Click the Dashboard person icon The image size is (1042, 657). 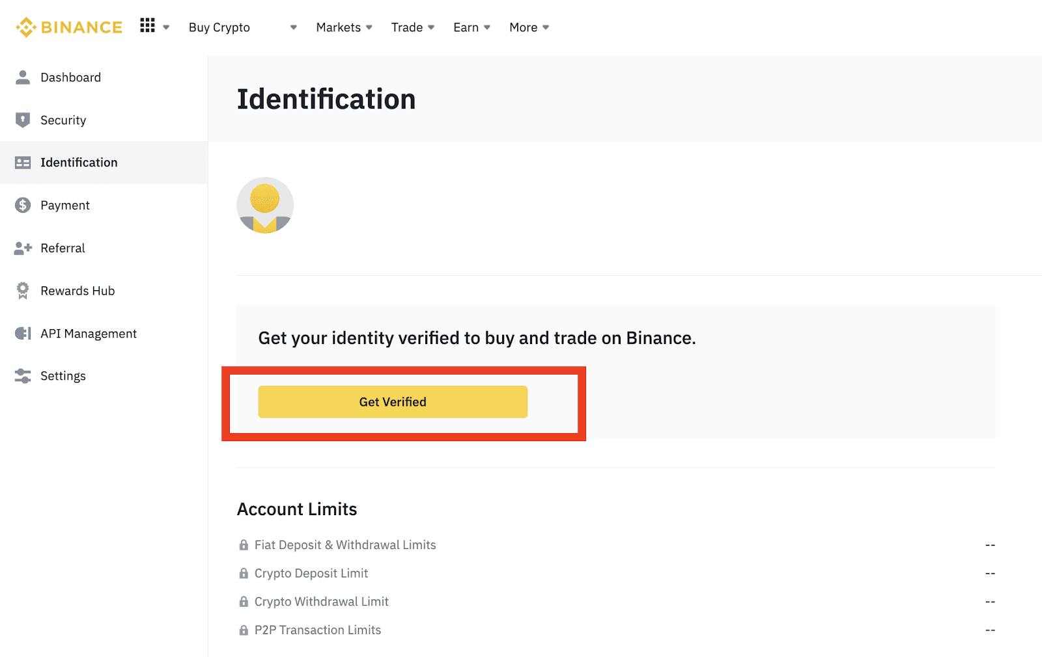(23, 77)
